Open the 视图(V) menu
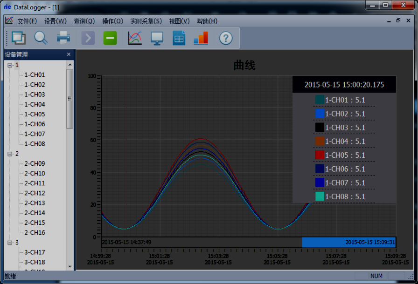Screen dimensions: 418x284 (179, 21)
